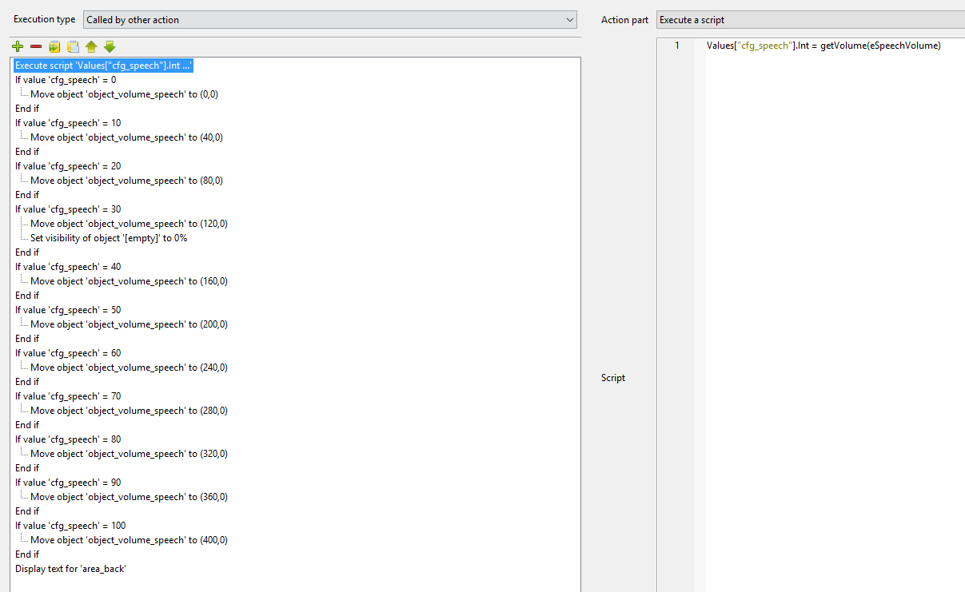Paste an action part from the clipboard
Image resolution: width=965 pixels, height=592 pixels.
[73, 46]
